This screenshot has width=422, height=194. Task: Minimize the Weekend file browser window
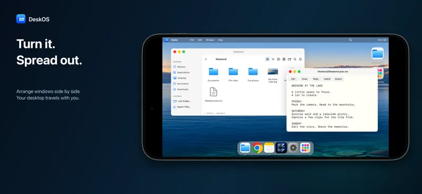coord(179,52)
